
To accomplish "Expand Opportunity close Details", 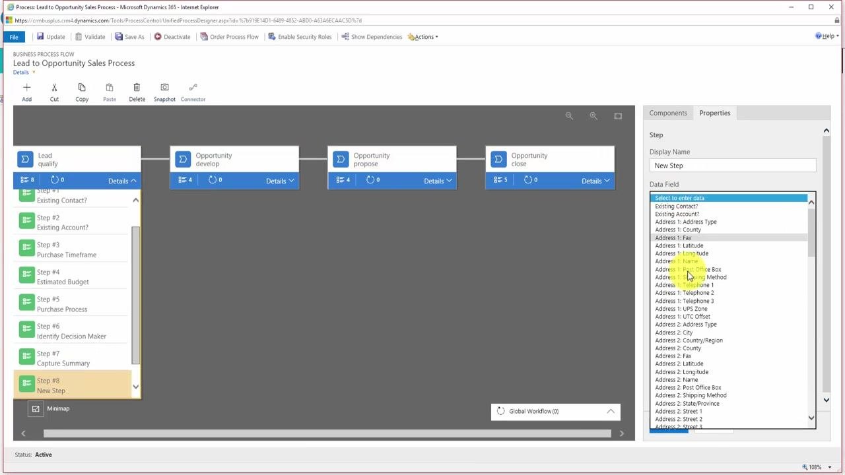I will [595, 181].
